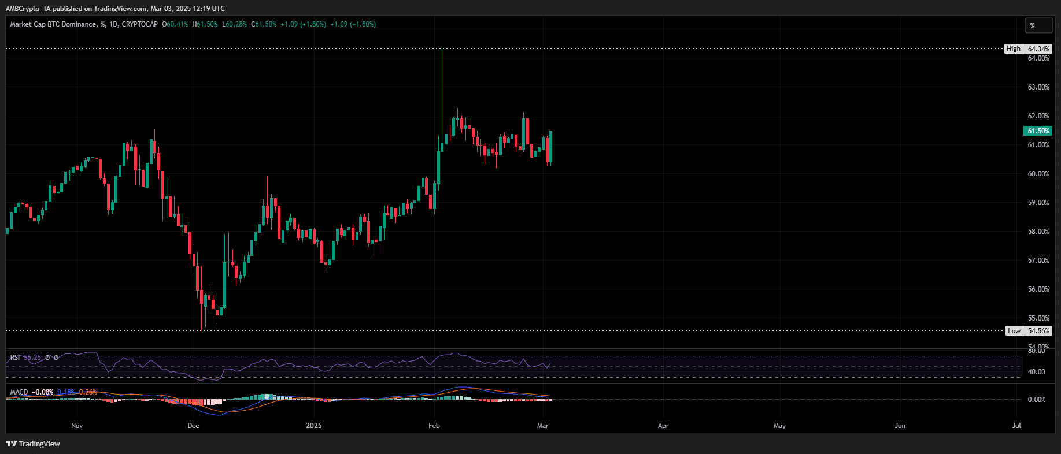
Task: Click the 'High' label on the price axis
Action: click(1014, 49)
